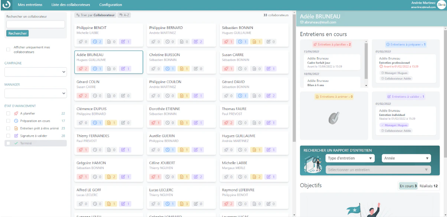Click purple signature badge on Gérard DAVID card
Viewport: 447px width, 217px height.
[x=270, y=96]
